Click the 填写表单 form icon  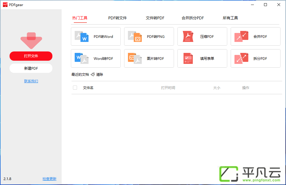188,58
